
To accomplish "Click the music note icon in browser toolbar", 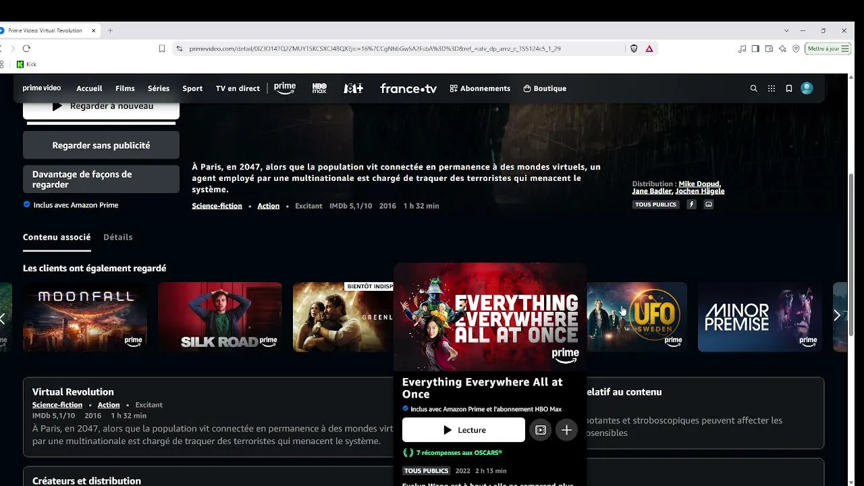I will (x=742, y=49).
